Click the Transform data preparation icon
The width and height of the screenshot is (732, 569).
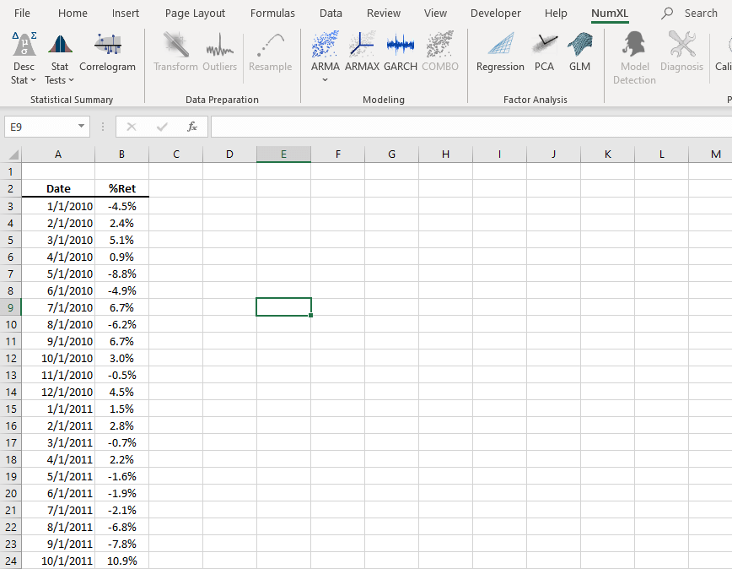point(175,52)
